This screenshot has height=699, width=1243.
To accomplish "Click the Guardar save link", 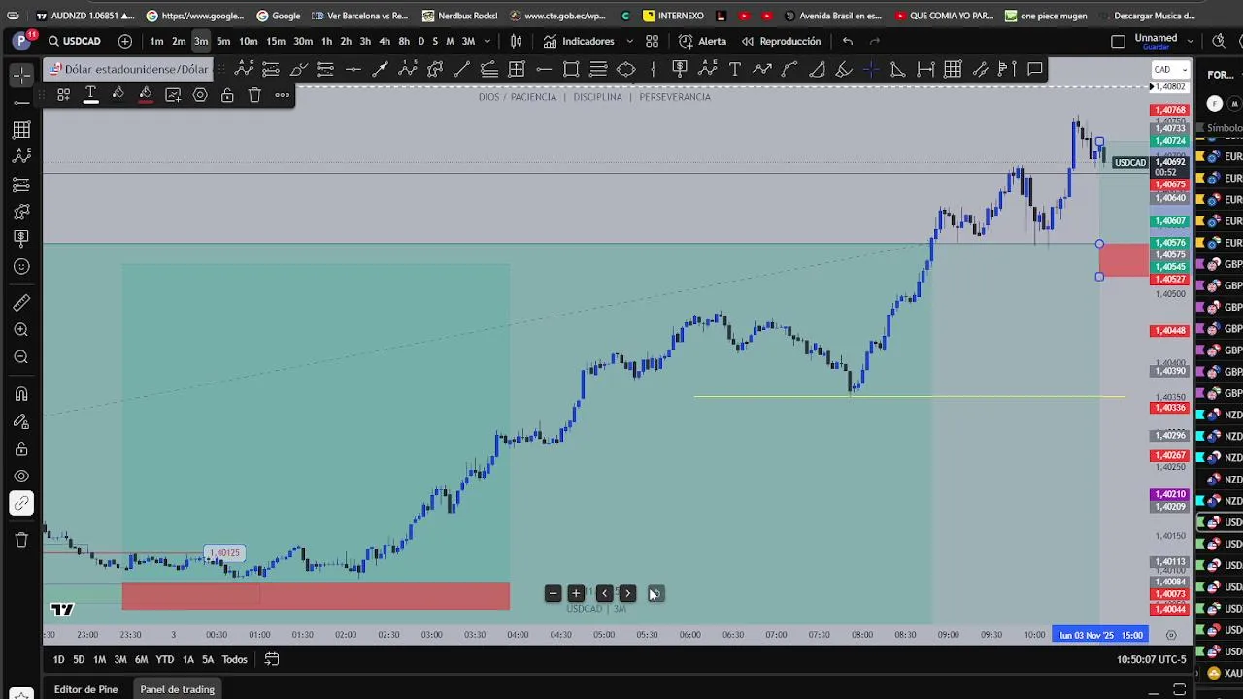I will coord(1156,47).
